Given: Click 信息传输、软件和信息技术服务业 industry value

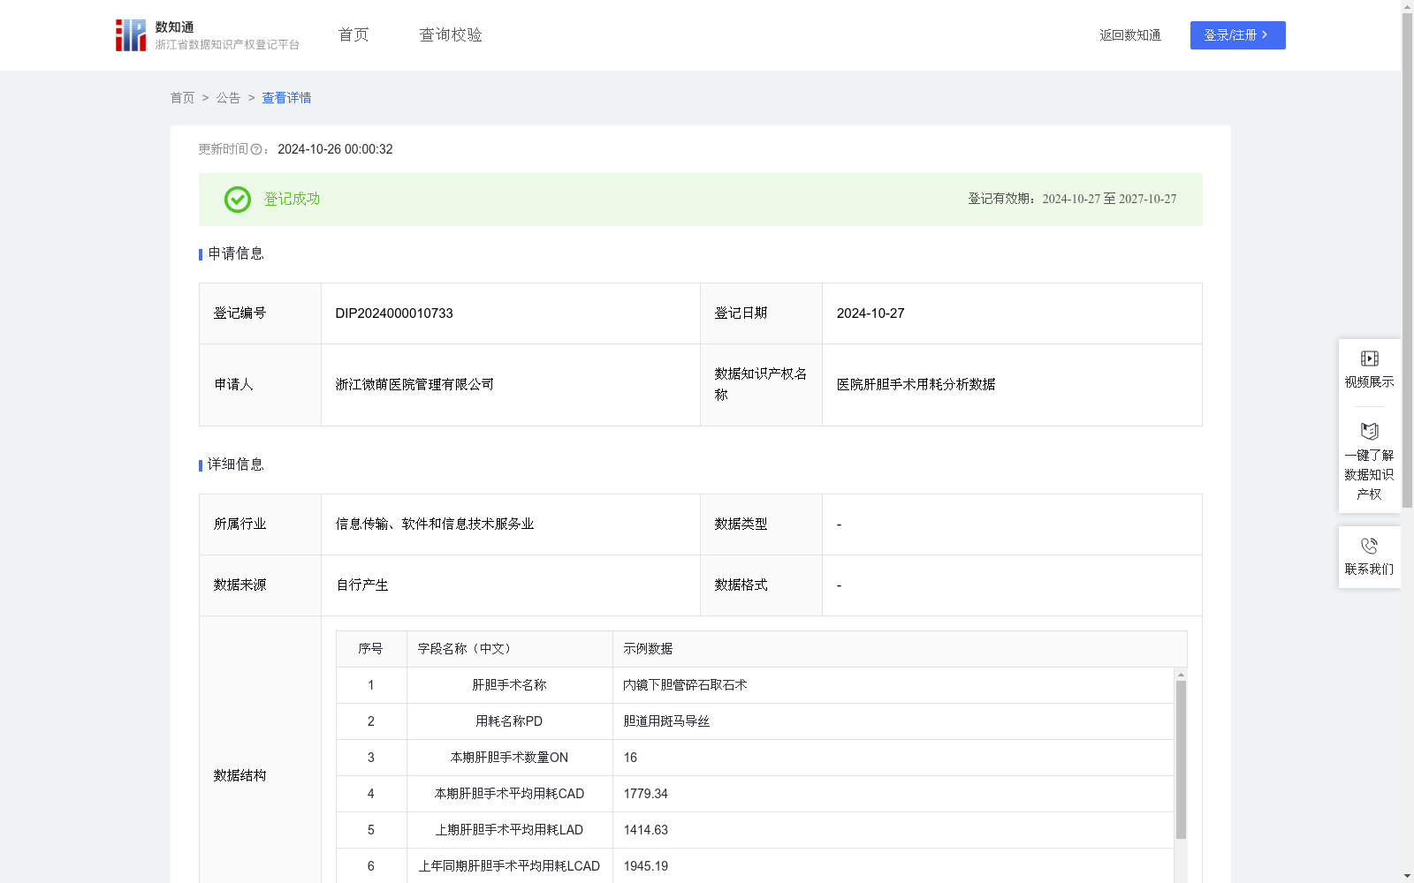Looking at the screenshot, I should point(435,525).
